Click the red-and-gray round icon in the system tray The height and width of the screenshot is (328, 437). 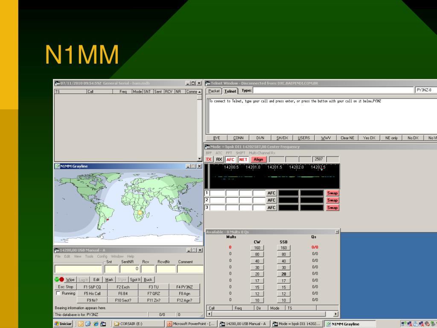[427, 324]
